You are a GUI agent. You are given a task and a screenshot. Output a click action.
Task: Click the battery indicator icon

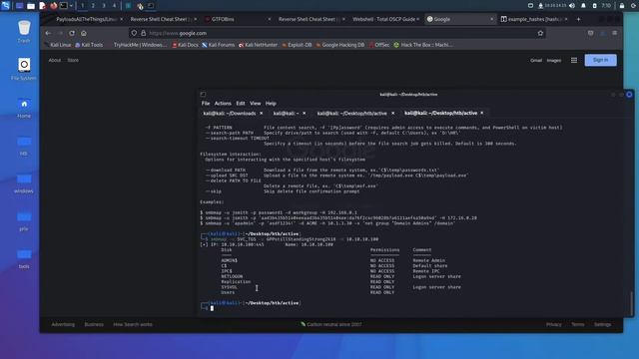point(595,6)
